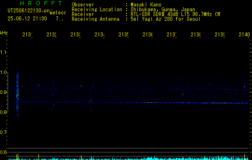Image resolution: width=252 pixels, height=160 pixels.
Task: Click the Receiver label
Action: [83, 14]
